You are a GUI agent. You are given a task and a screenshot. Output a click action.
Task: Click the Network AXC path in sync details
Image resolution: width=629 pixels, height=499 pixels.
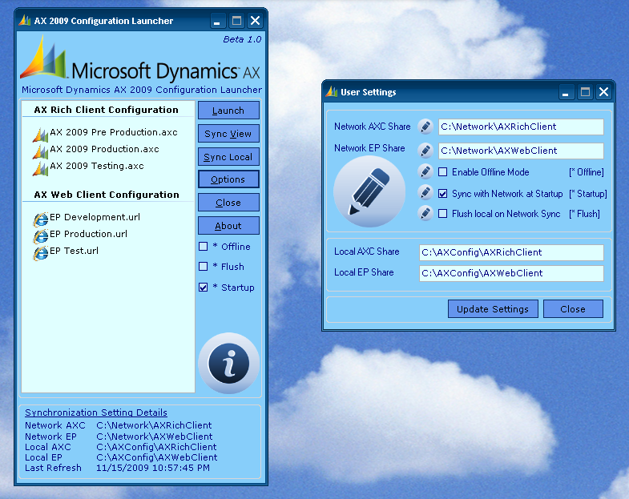(154, 425)
